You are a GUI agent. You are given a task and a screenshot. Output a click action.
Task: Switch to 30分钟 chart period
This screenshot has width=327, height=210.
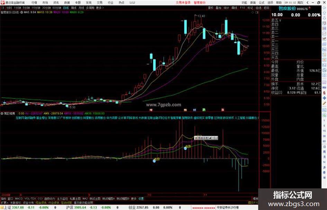(x=46, y=8)
